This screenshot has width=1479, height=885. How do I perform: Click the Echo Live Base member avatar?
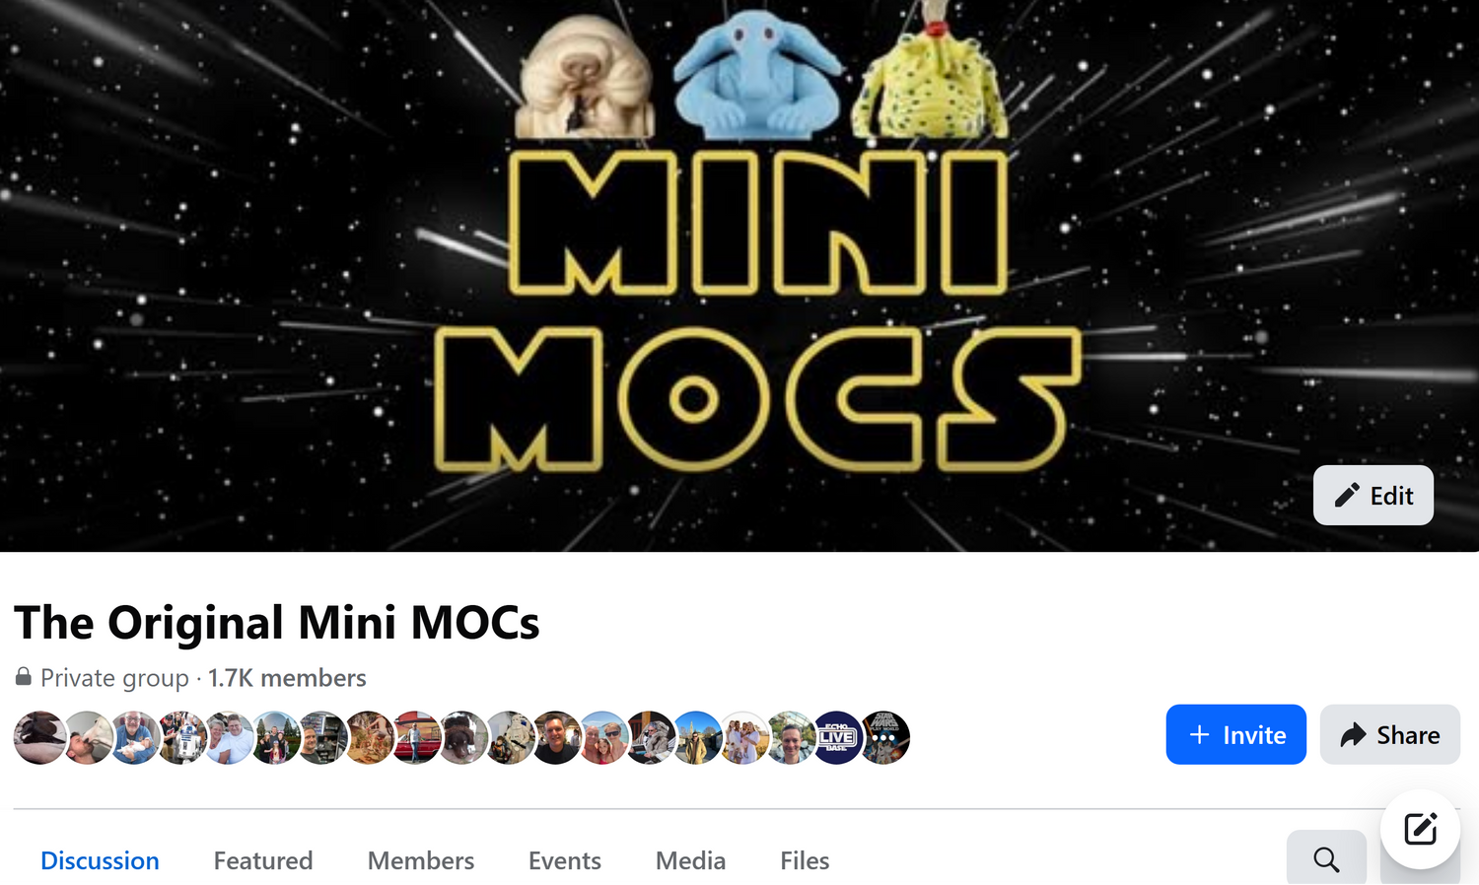(x=837, y=737)
